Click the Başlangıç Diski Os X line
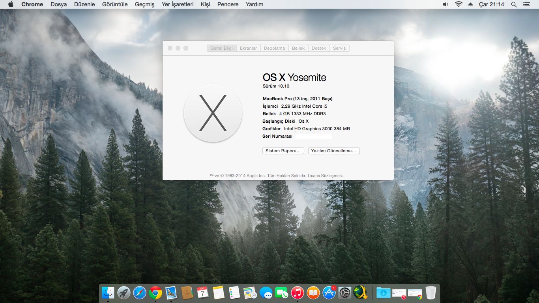Screen dimensions: 539x303 pos(286,121)
